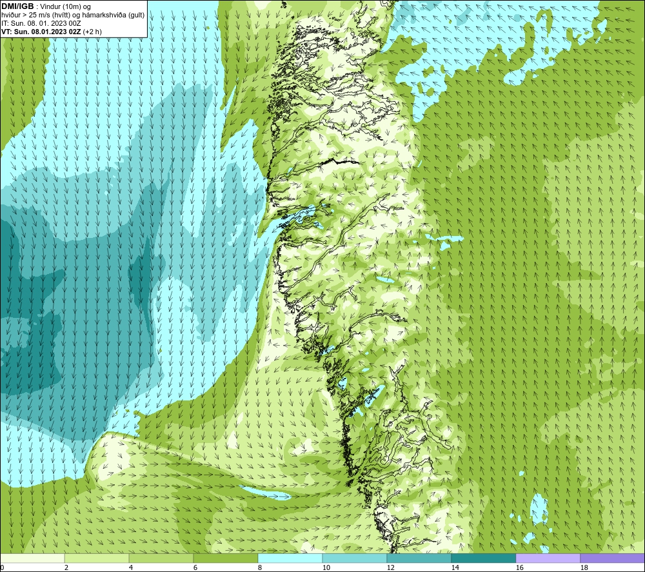
Task: Click the 'IT: Sun. 08. 01. 2023 00Z' line
Action: [41, 23]
